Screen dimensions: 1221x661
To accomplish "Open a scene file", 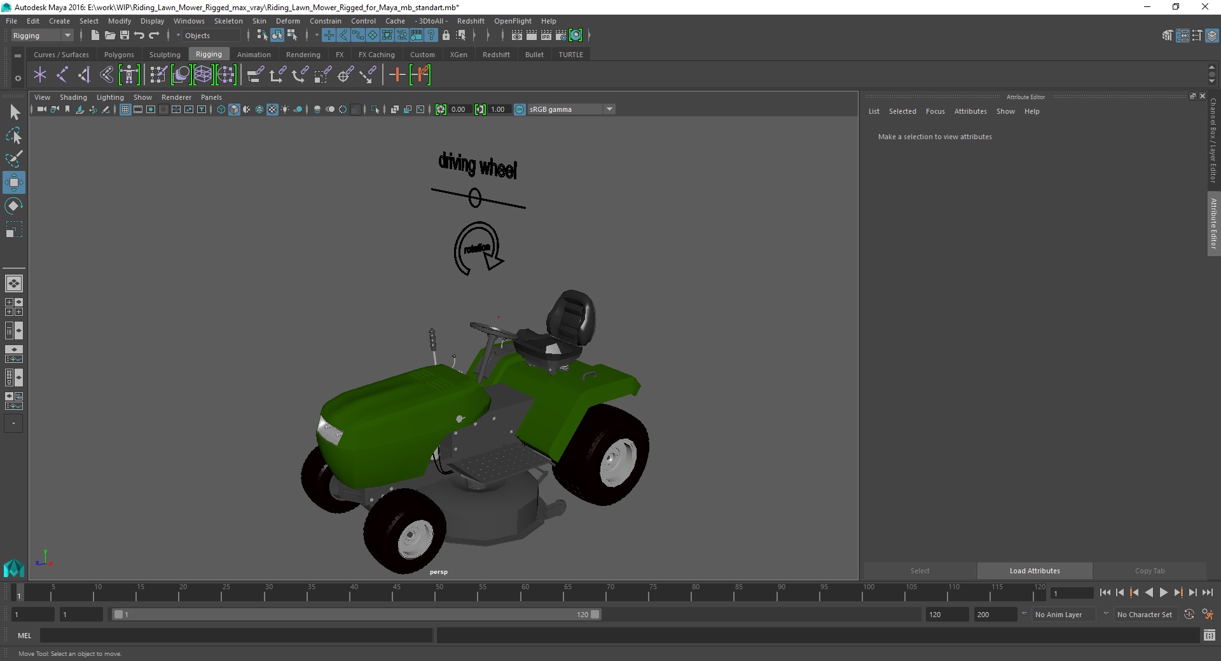I will pyautogui.click(x=109, y=36).
